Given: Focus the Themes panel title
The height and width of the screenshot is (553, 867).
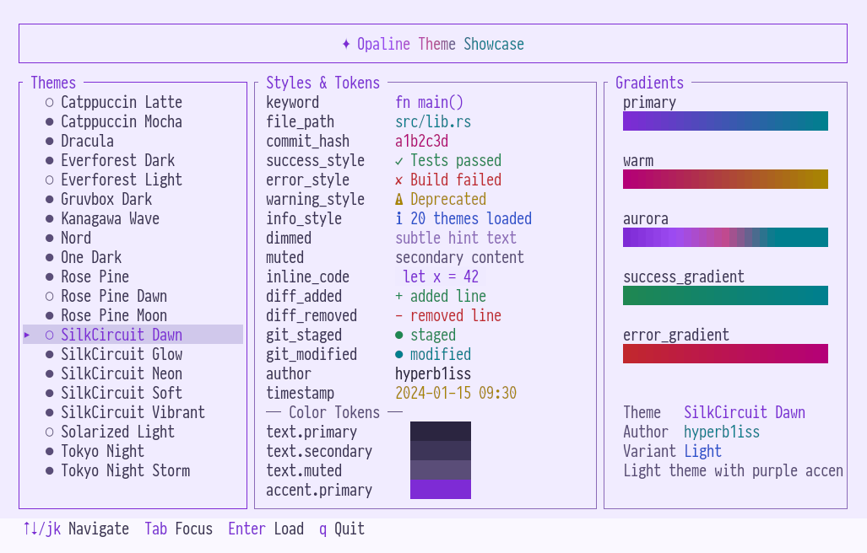Looking at the screenshot, I should click(x=53, y=83).
